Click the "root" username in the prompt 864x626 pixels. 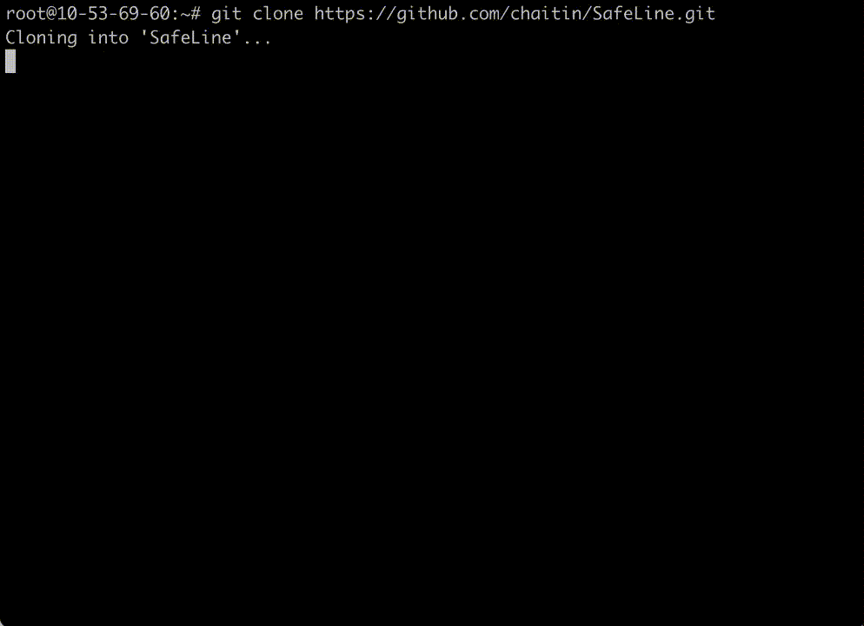[26, 14]
